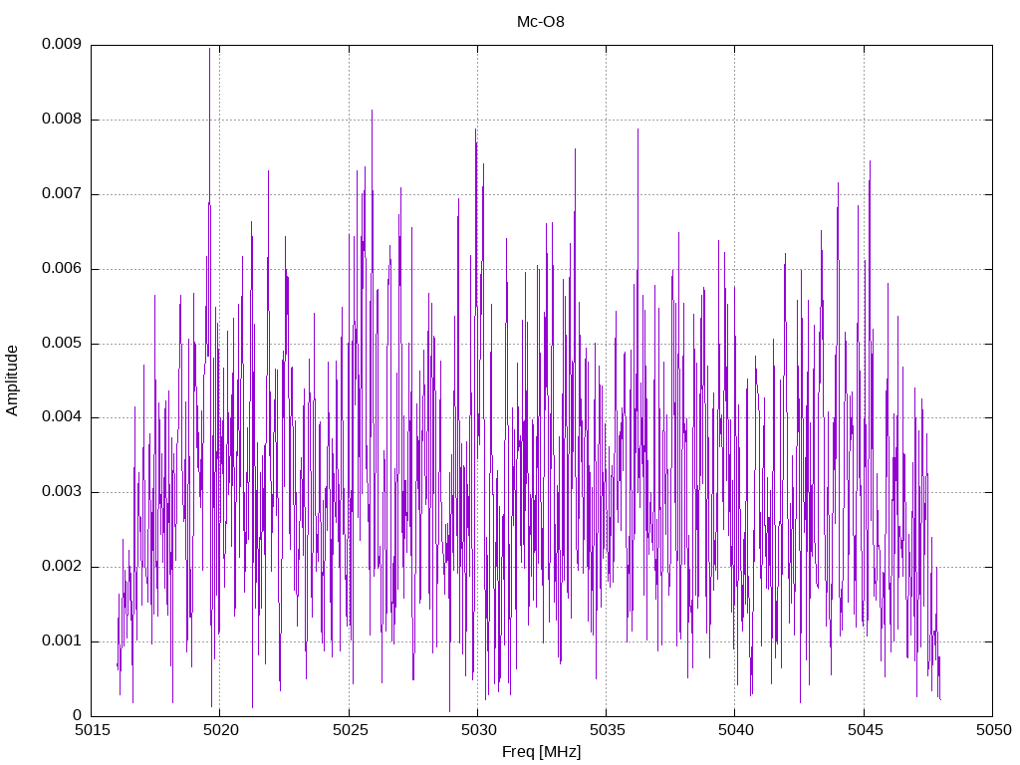Click the 0.009 y-axis tick label
The width and height of the screenshot is (1020, 765).
62,44
